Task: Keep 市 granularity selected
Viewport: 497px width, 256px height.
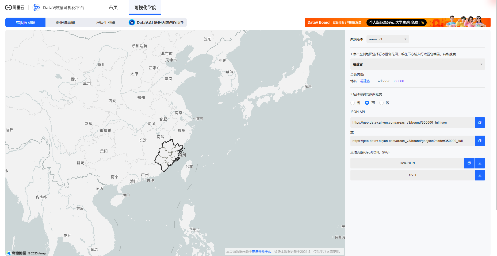Action: point(367,103)
